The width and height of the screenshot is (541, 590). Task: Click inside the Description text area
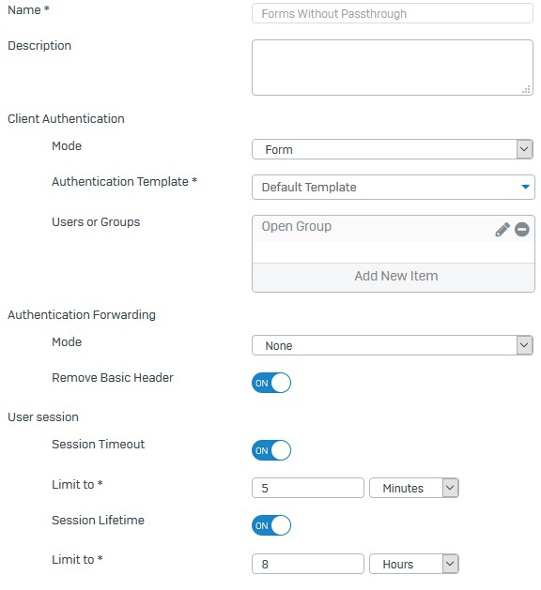(x=393, y=68)
